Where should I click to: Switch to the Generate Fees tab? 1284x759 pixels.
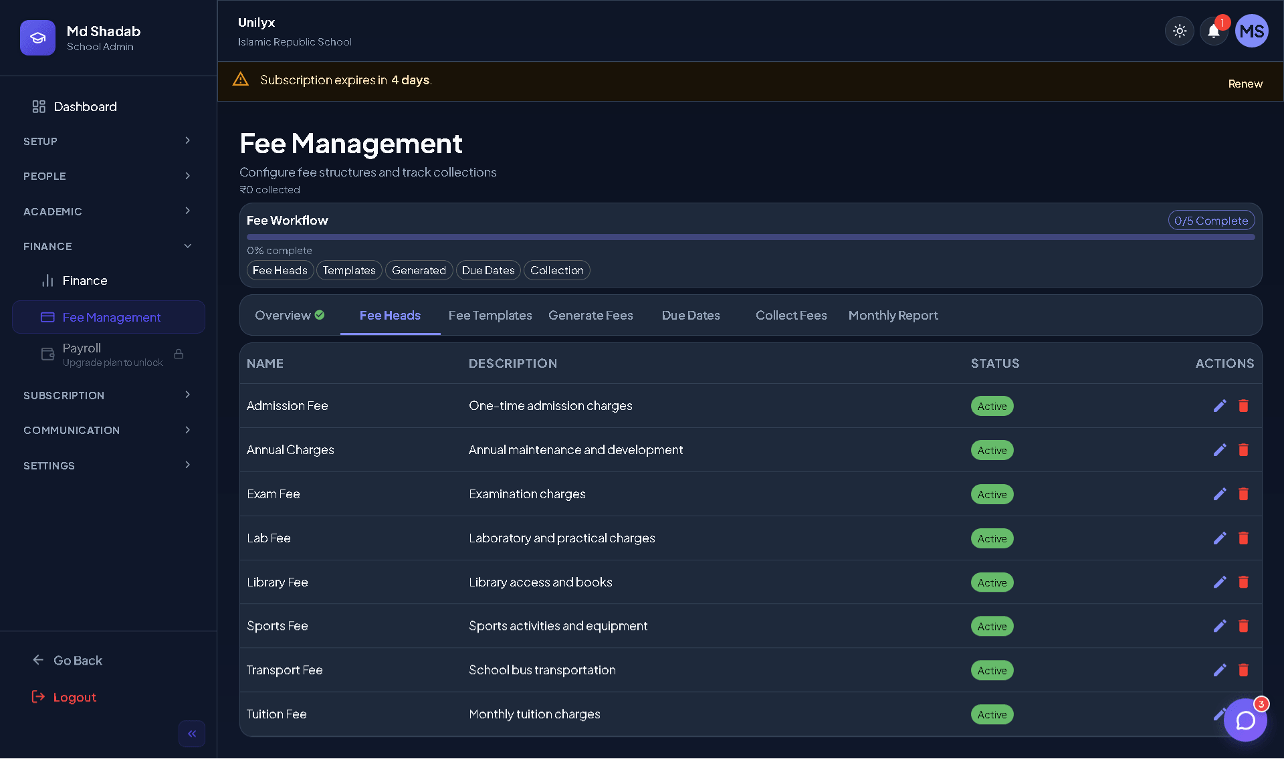[591, 315]
